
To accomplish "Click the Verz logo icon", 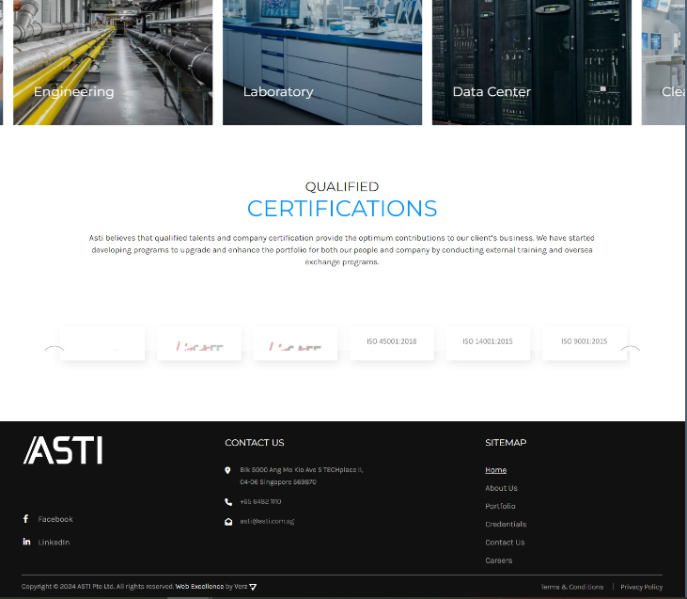I will 253,587.
